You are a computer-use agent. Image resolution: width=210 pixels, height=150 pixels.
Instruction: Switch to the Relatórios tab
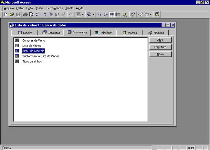[103, 33]
